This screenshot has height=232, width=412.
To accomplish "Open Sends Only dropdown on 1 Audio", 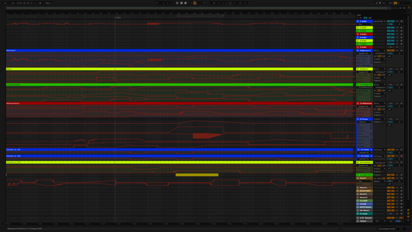I will point(379,21).
